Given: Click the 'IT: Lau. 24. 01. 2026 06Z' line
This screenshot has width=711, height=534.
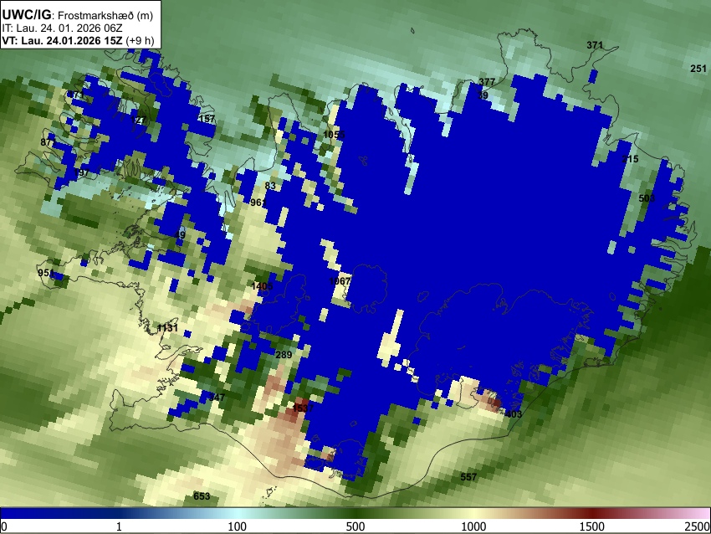Looking at the screenshot, I should coord(62,28).
